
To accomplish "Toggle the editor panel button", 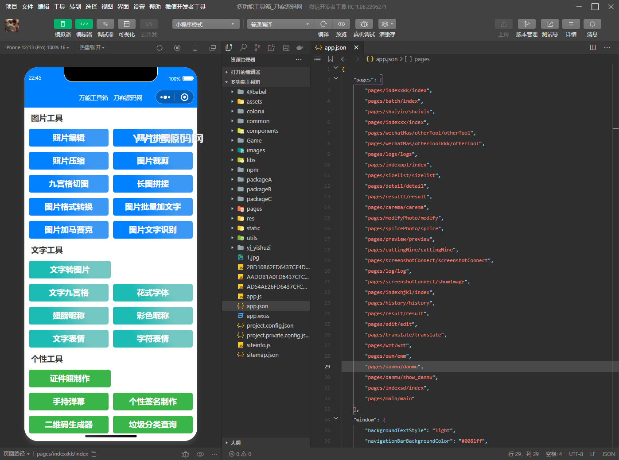I will [x=84, y=24].
